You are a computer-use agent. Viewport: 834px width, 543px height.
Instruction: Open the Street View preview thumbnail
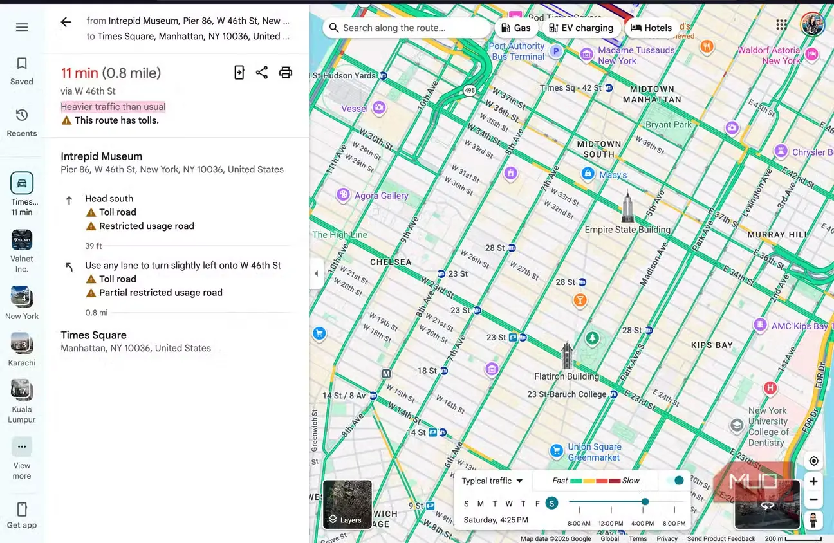coord(768,504)
